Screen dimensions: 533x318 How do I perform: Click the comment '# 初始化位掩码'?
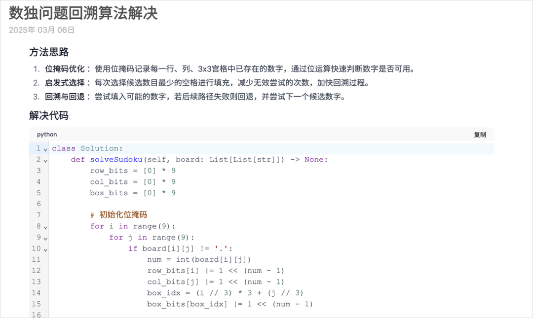pyautogui.click(x=118, y=215)
